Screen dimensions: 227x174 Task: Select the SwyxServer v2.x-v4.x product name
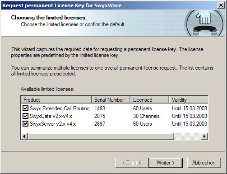(53, 124)
